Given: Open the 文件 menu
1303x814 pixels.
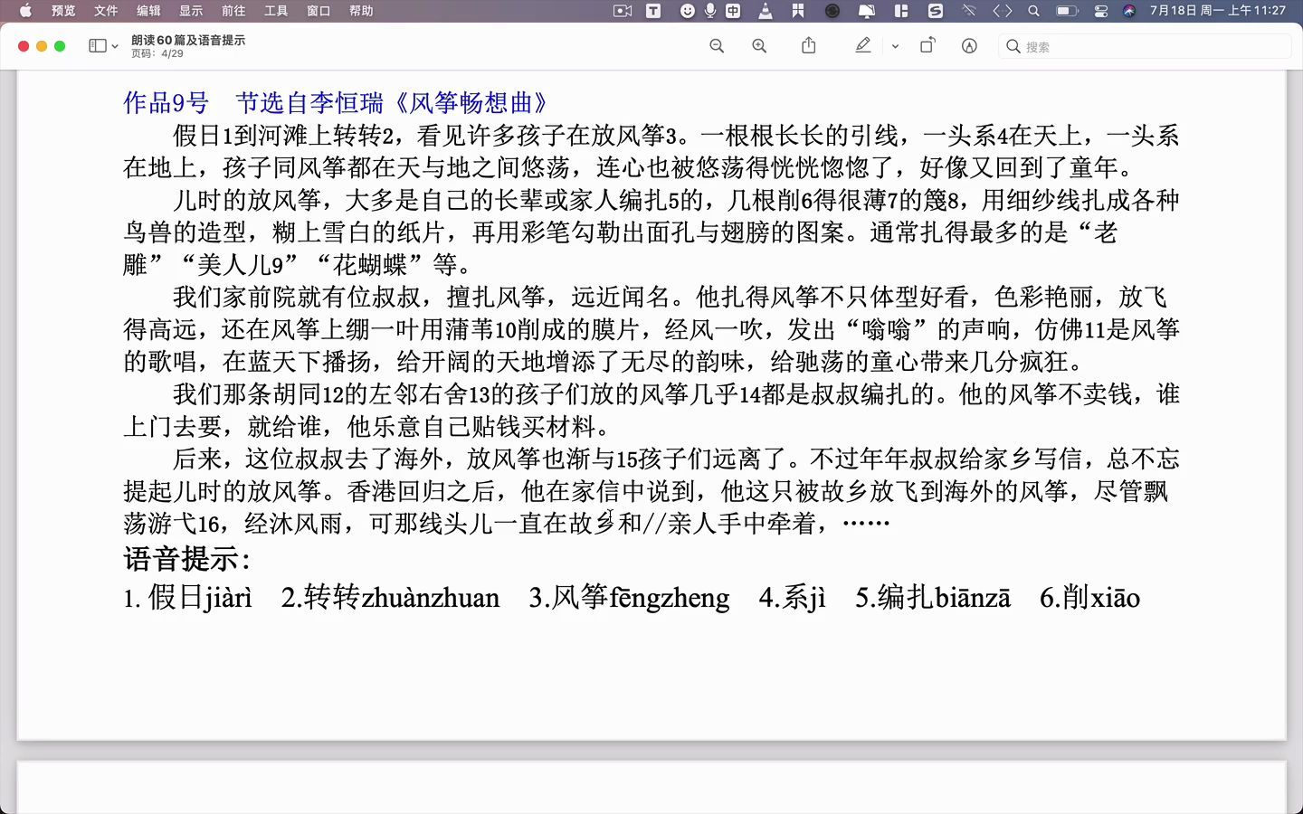Looking at the screenshot, I should tap(106, 11).
